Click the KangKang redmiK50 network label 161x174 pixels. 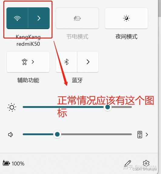[x=28, y=40]
